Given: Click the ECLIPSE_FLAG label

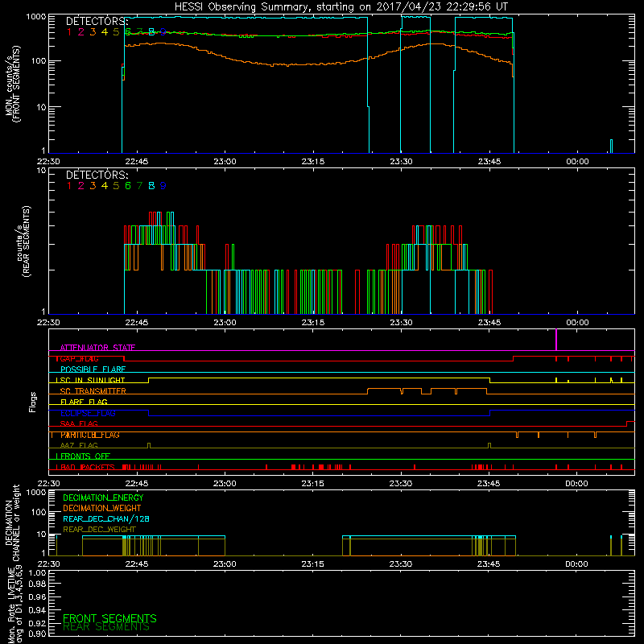Looking at the screenshot, I should [88, 413].
